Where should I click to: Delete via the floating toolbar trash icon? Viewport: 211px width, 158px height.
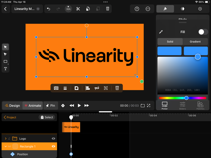point(117,88)
